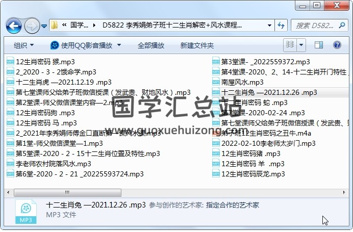This screenshot has height=232, width=353.
Task: Select file 12生肖密码 马 .mp3
Action: [x=46, y=123]
